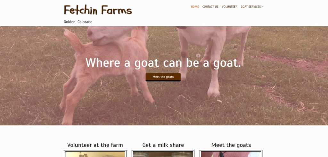Click the thumbnail under Volunteer at the farm
Viewport: 328px width, 157px height.
coord(95,154)
